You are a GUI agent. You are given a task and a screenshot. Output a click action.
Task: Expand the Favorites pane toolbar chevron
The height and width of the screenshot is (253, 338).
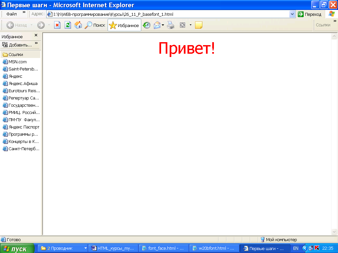point(36,43)
